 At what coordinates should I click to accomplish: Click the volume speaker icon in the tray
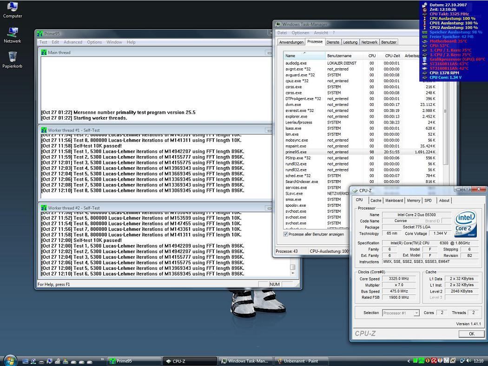468,361
